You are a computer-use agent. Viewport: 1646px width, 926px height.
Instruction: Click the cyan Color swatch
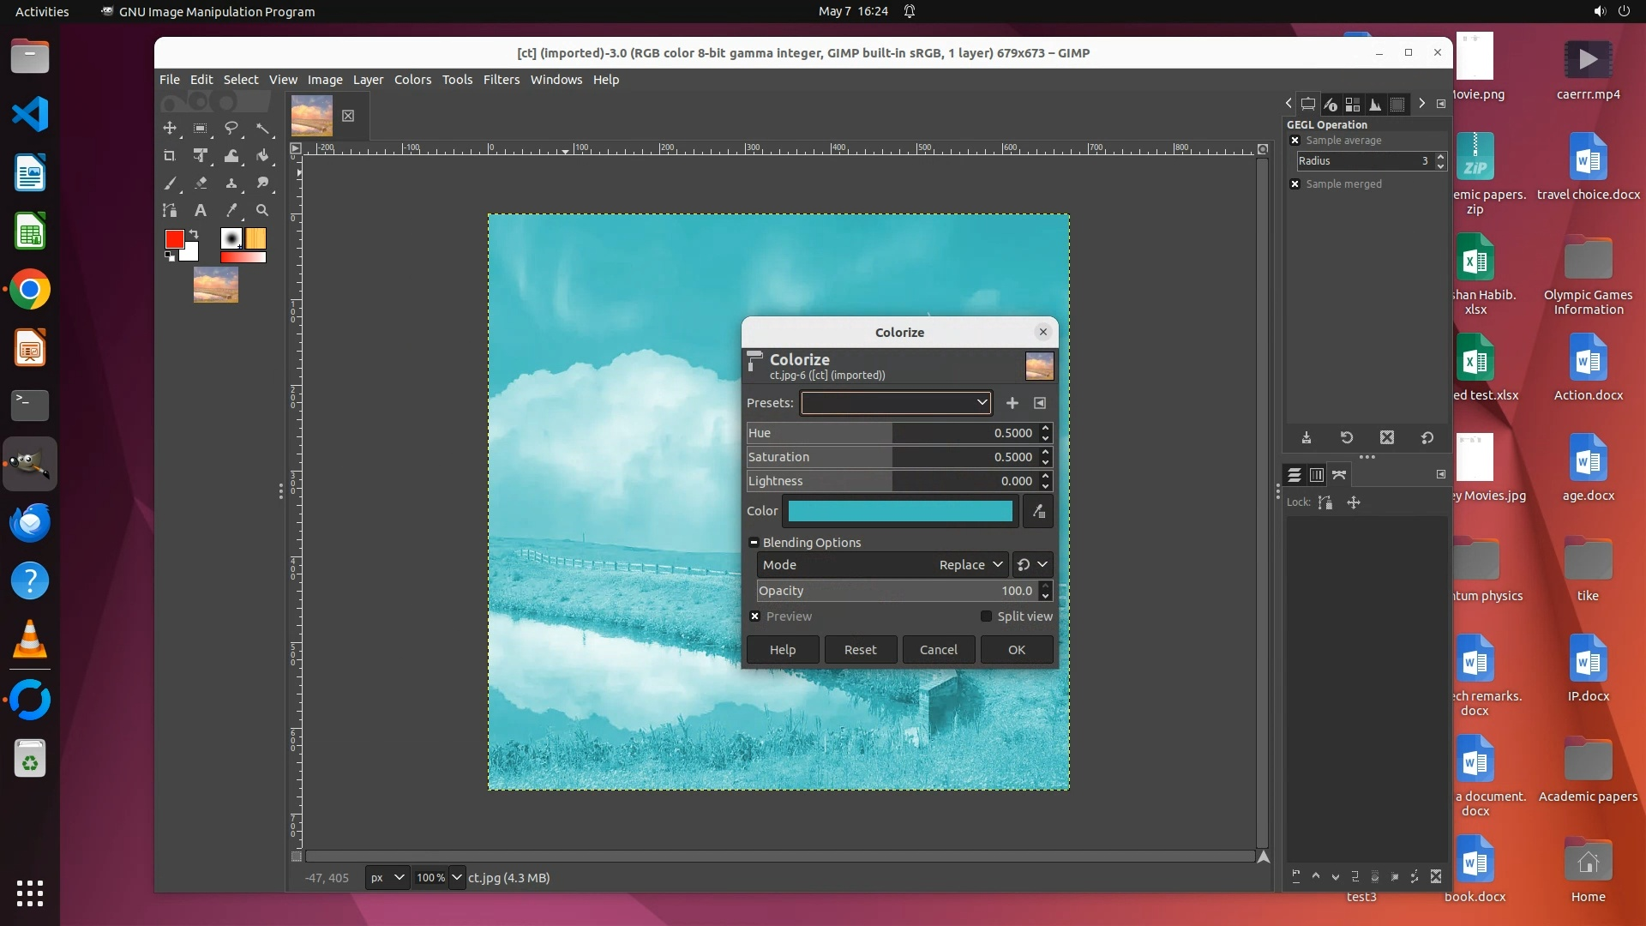point(900,511)
